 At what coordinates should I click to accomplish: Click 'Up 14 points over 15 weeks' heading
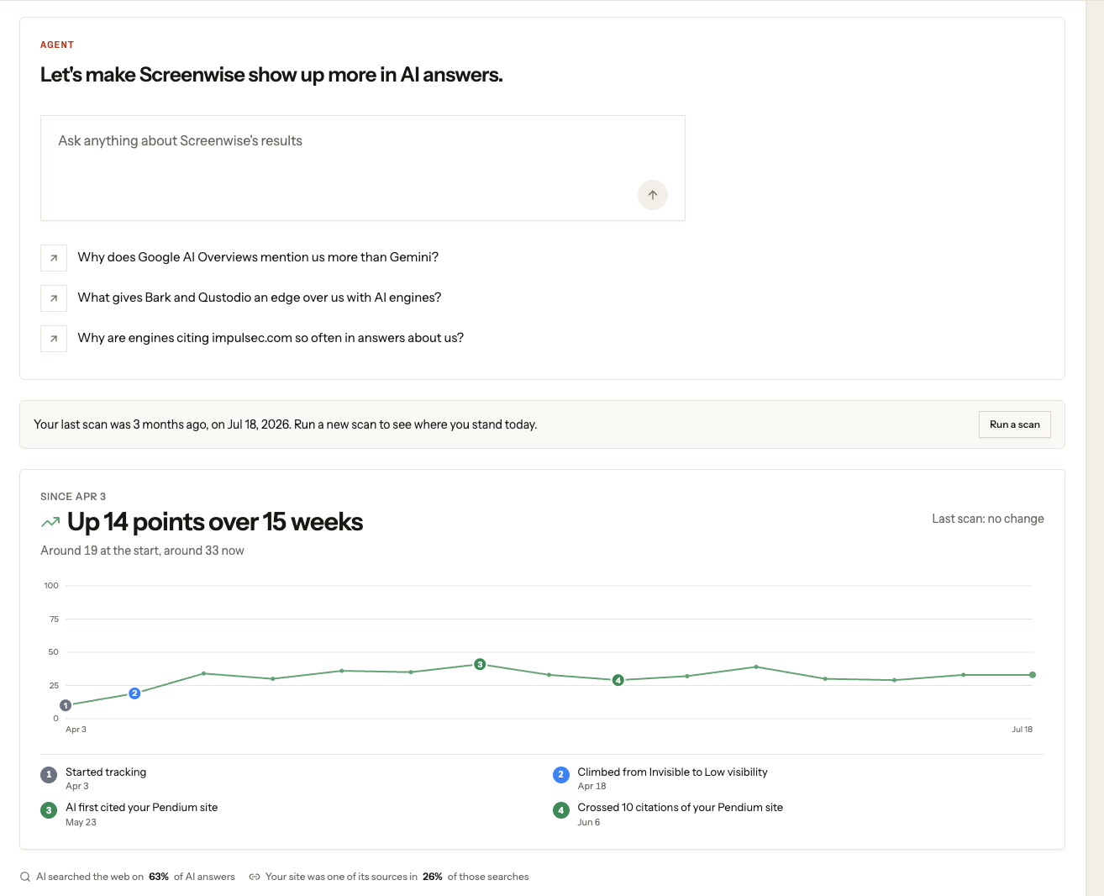tap(215, 522)
